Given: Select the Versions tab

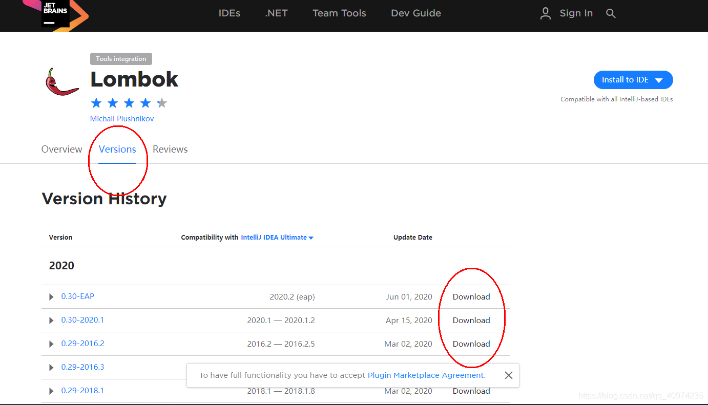Looking at the screenshot, I should click(x=117, y=150).
